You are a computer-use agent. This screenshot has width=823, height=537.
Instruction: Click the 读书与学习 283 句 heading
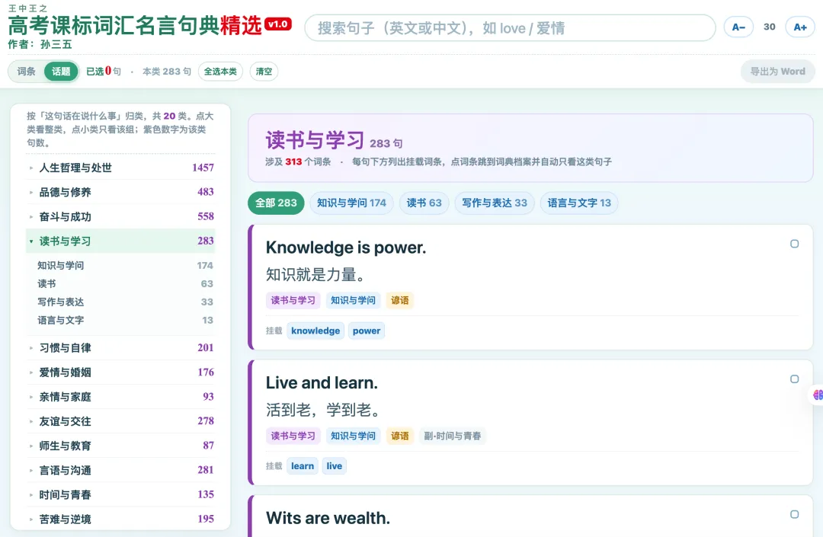[335, 141]
